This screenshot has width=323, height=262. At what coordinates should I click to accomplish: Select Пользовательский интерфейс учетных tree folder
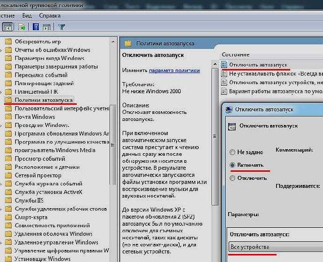(62, 108)
